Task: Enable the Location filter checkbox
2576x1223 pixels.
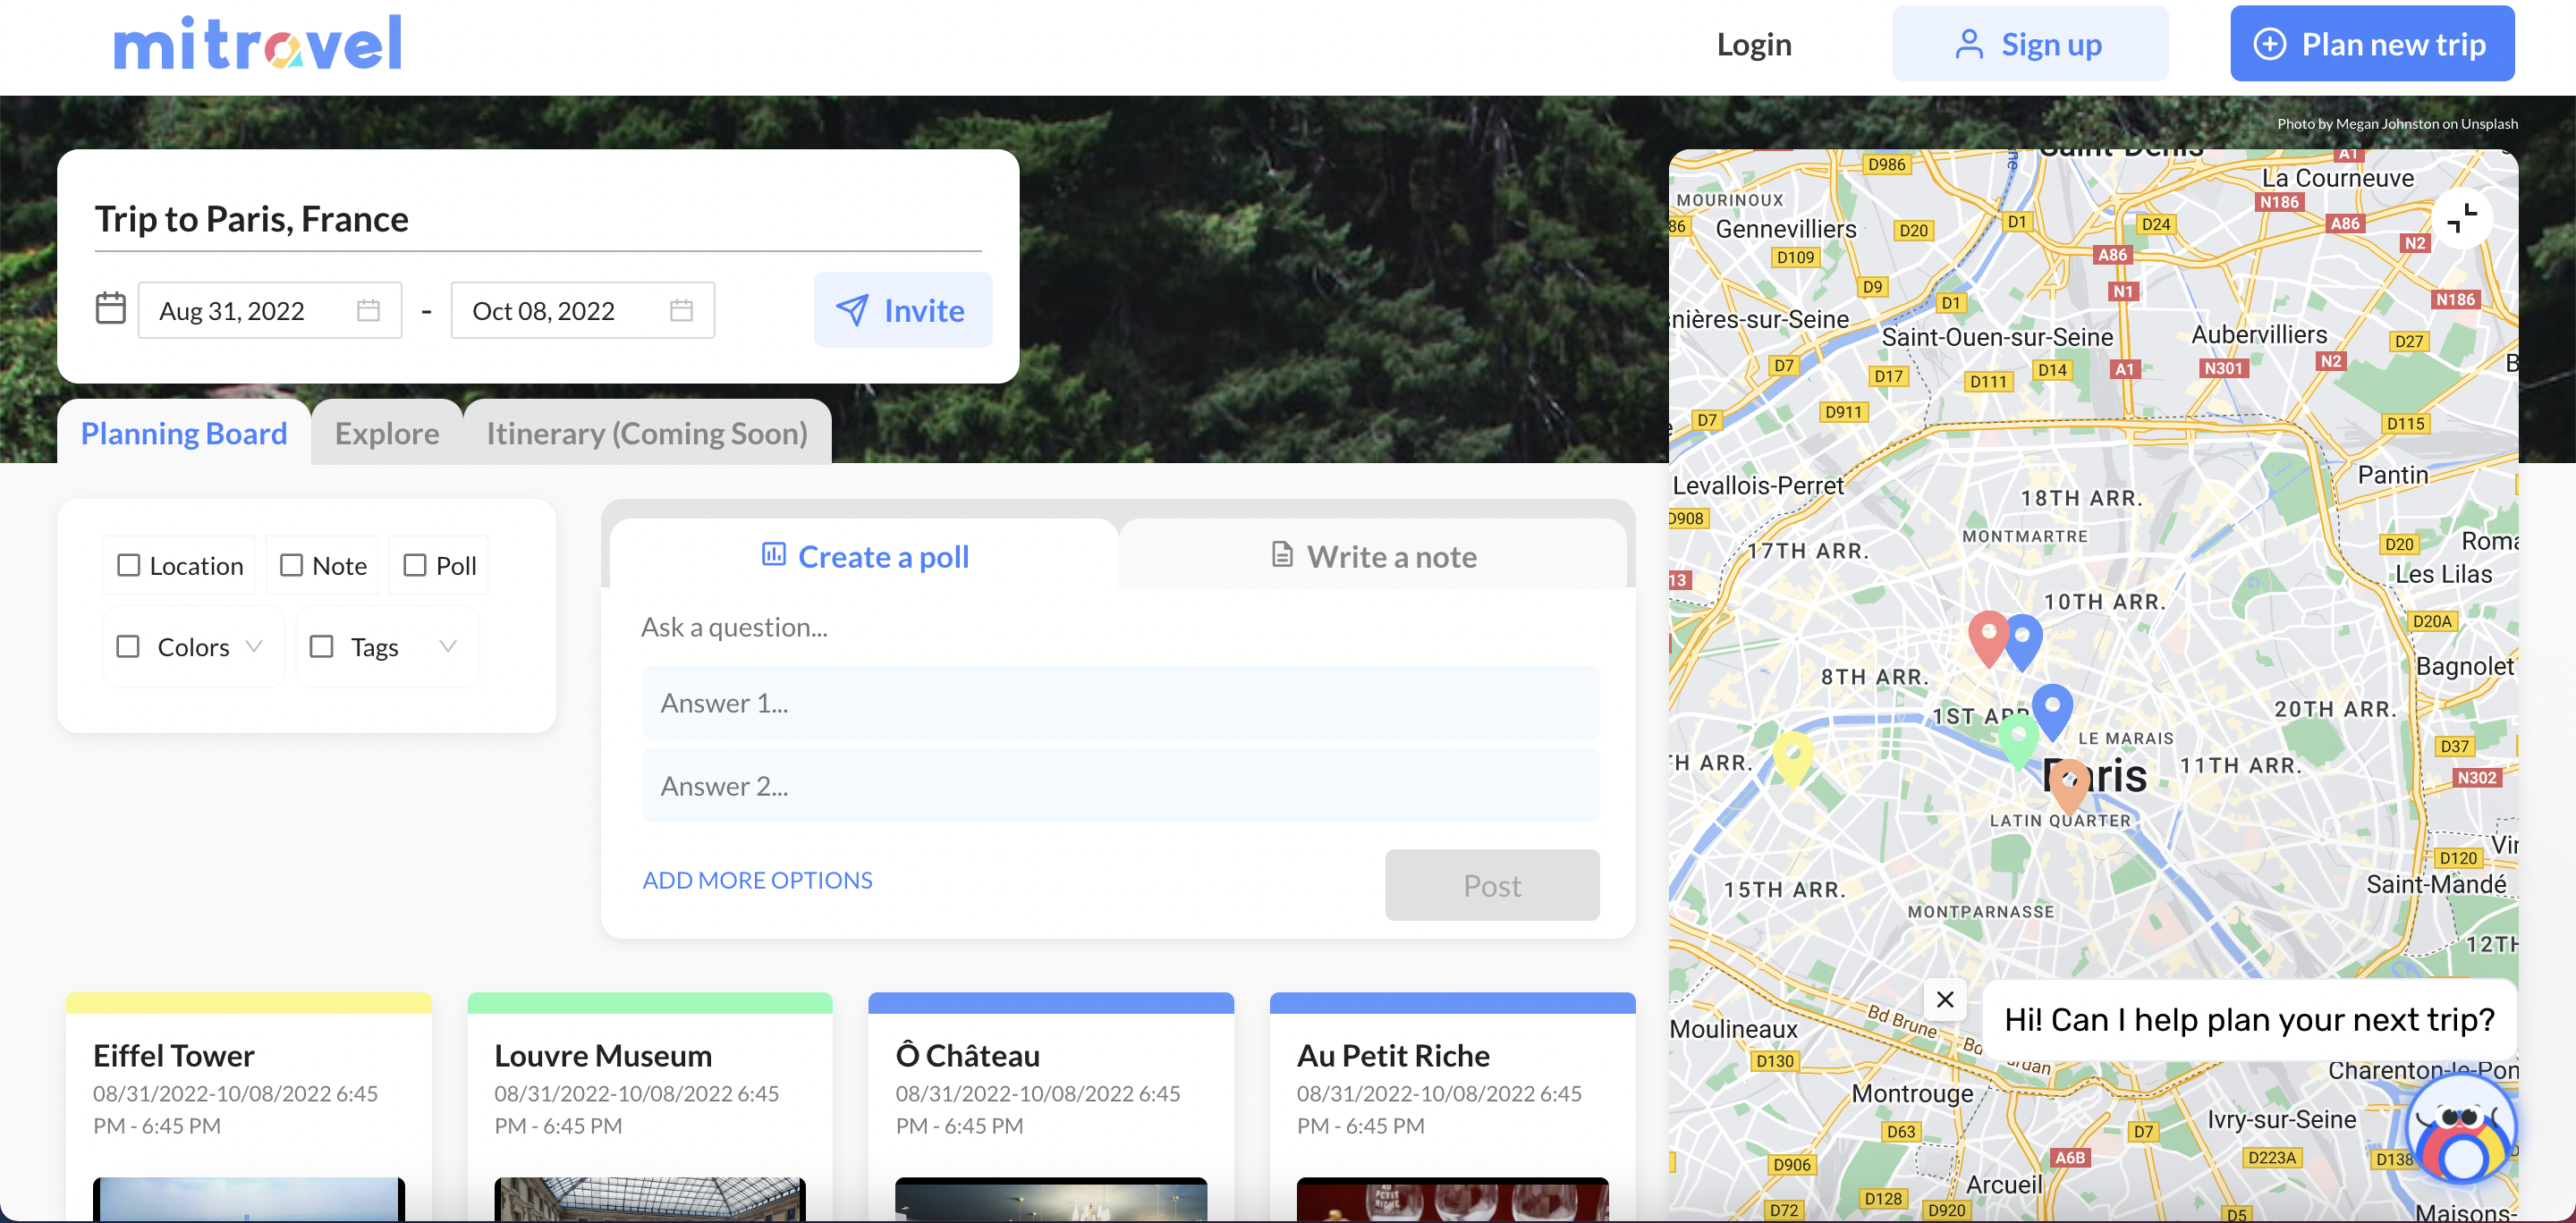Action: click(x=129, y=566)
